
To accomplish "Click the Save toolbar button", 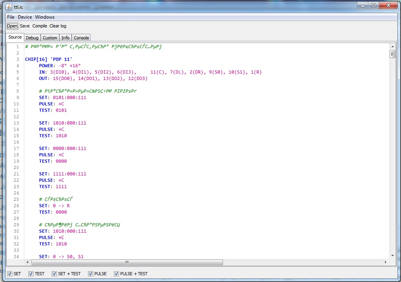I will pos(25,26).
